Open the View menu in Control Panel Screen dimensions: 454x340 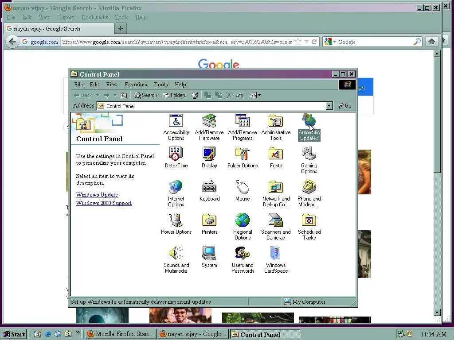click(x=112, y=85)
